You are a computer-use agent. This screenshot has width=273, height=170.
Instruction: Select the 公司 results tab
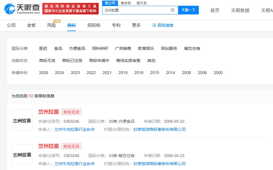click(x=11, y=25)
